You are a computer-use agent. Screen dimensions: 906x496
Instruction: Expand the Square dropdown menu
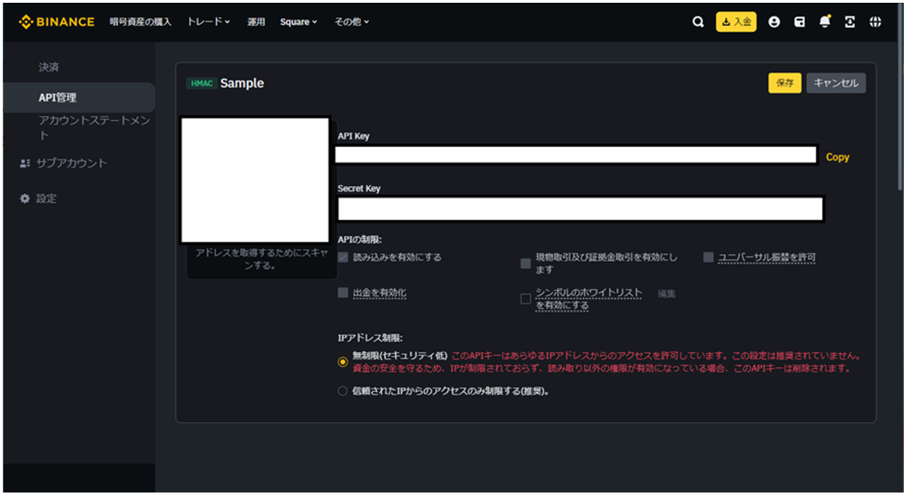point(299,22)
